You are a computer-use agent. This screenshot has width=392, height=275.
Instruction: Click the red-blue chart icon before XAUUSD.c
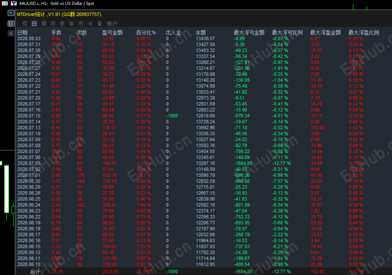pos(14,3)
